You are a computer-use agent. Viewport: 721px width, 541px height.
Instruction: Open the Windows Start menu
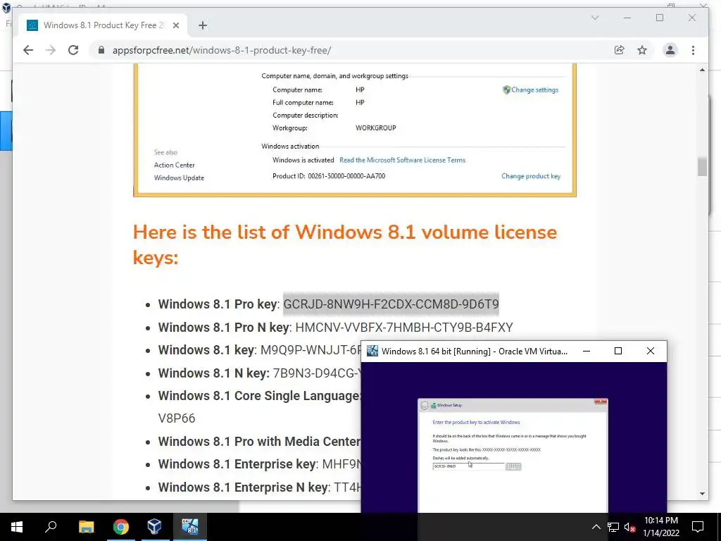(x=17, y=527)
